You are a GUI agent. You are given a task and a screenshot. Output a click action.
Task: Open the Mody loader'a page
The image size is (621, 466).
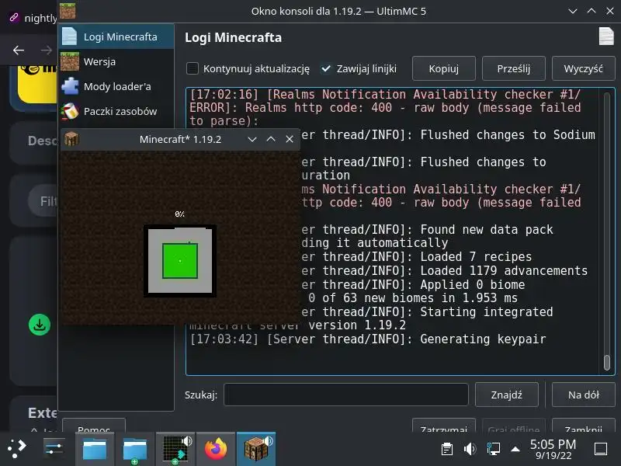pyautogui.click(x=116, y=86)
